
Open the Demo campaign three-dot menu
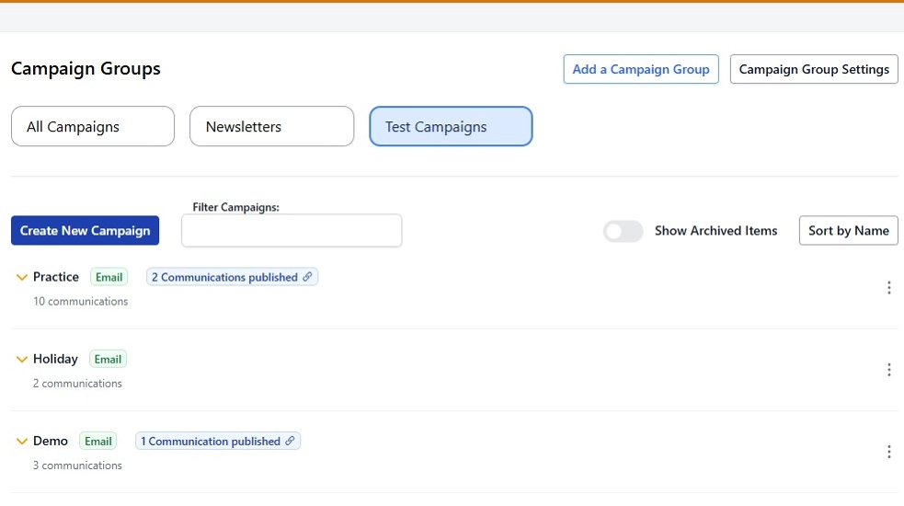pyautogui.click(x=888, y=452)
